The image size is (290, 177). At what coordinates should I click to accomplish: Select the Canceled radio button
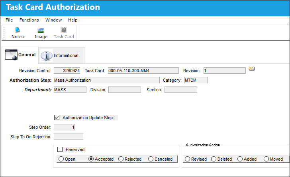151,159
